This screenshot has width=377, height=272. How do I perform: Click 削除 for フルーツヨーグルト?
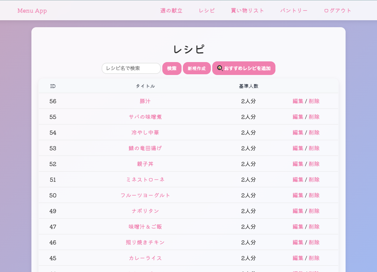(x=314, y=195)
